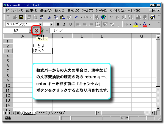Screen dimensions: 165x125
Task: Open the 表示(V) menu
Action: (46, 11)
